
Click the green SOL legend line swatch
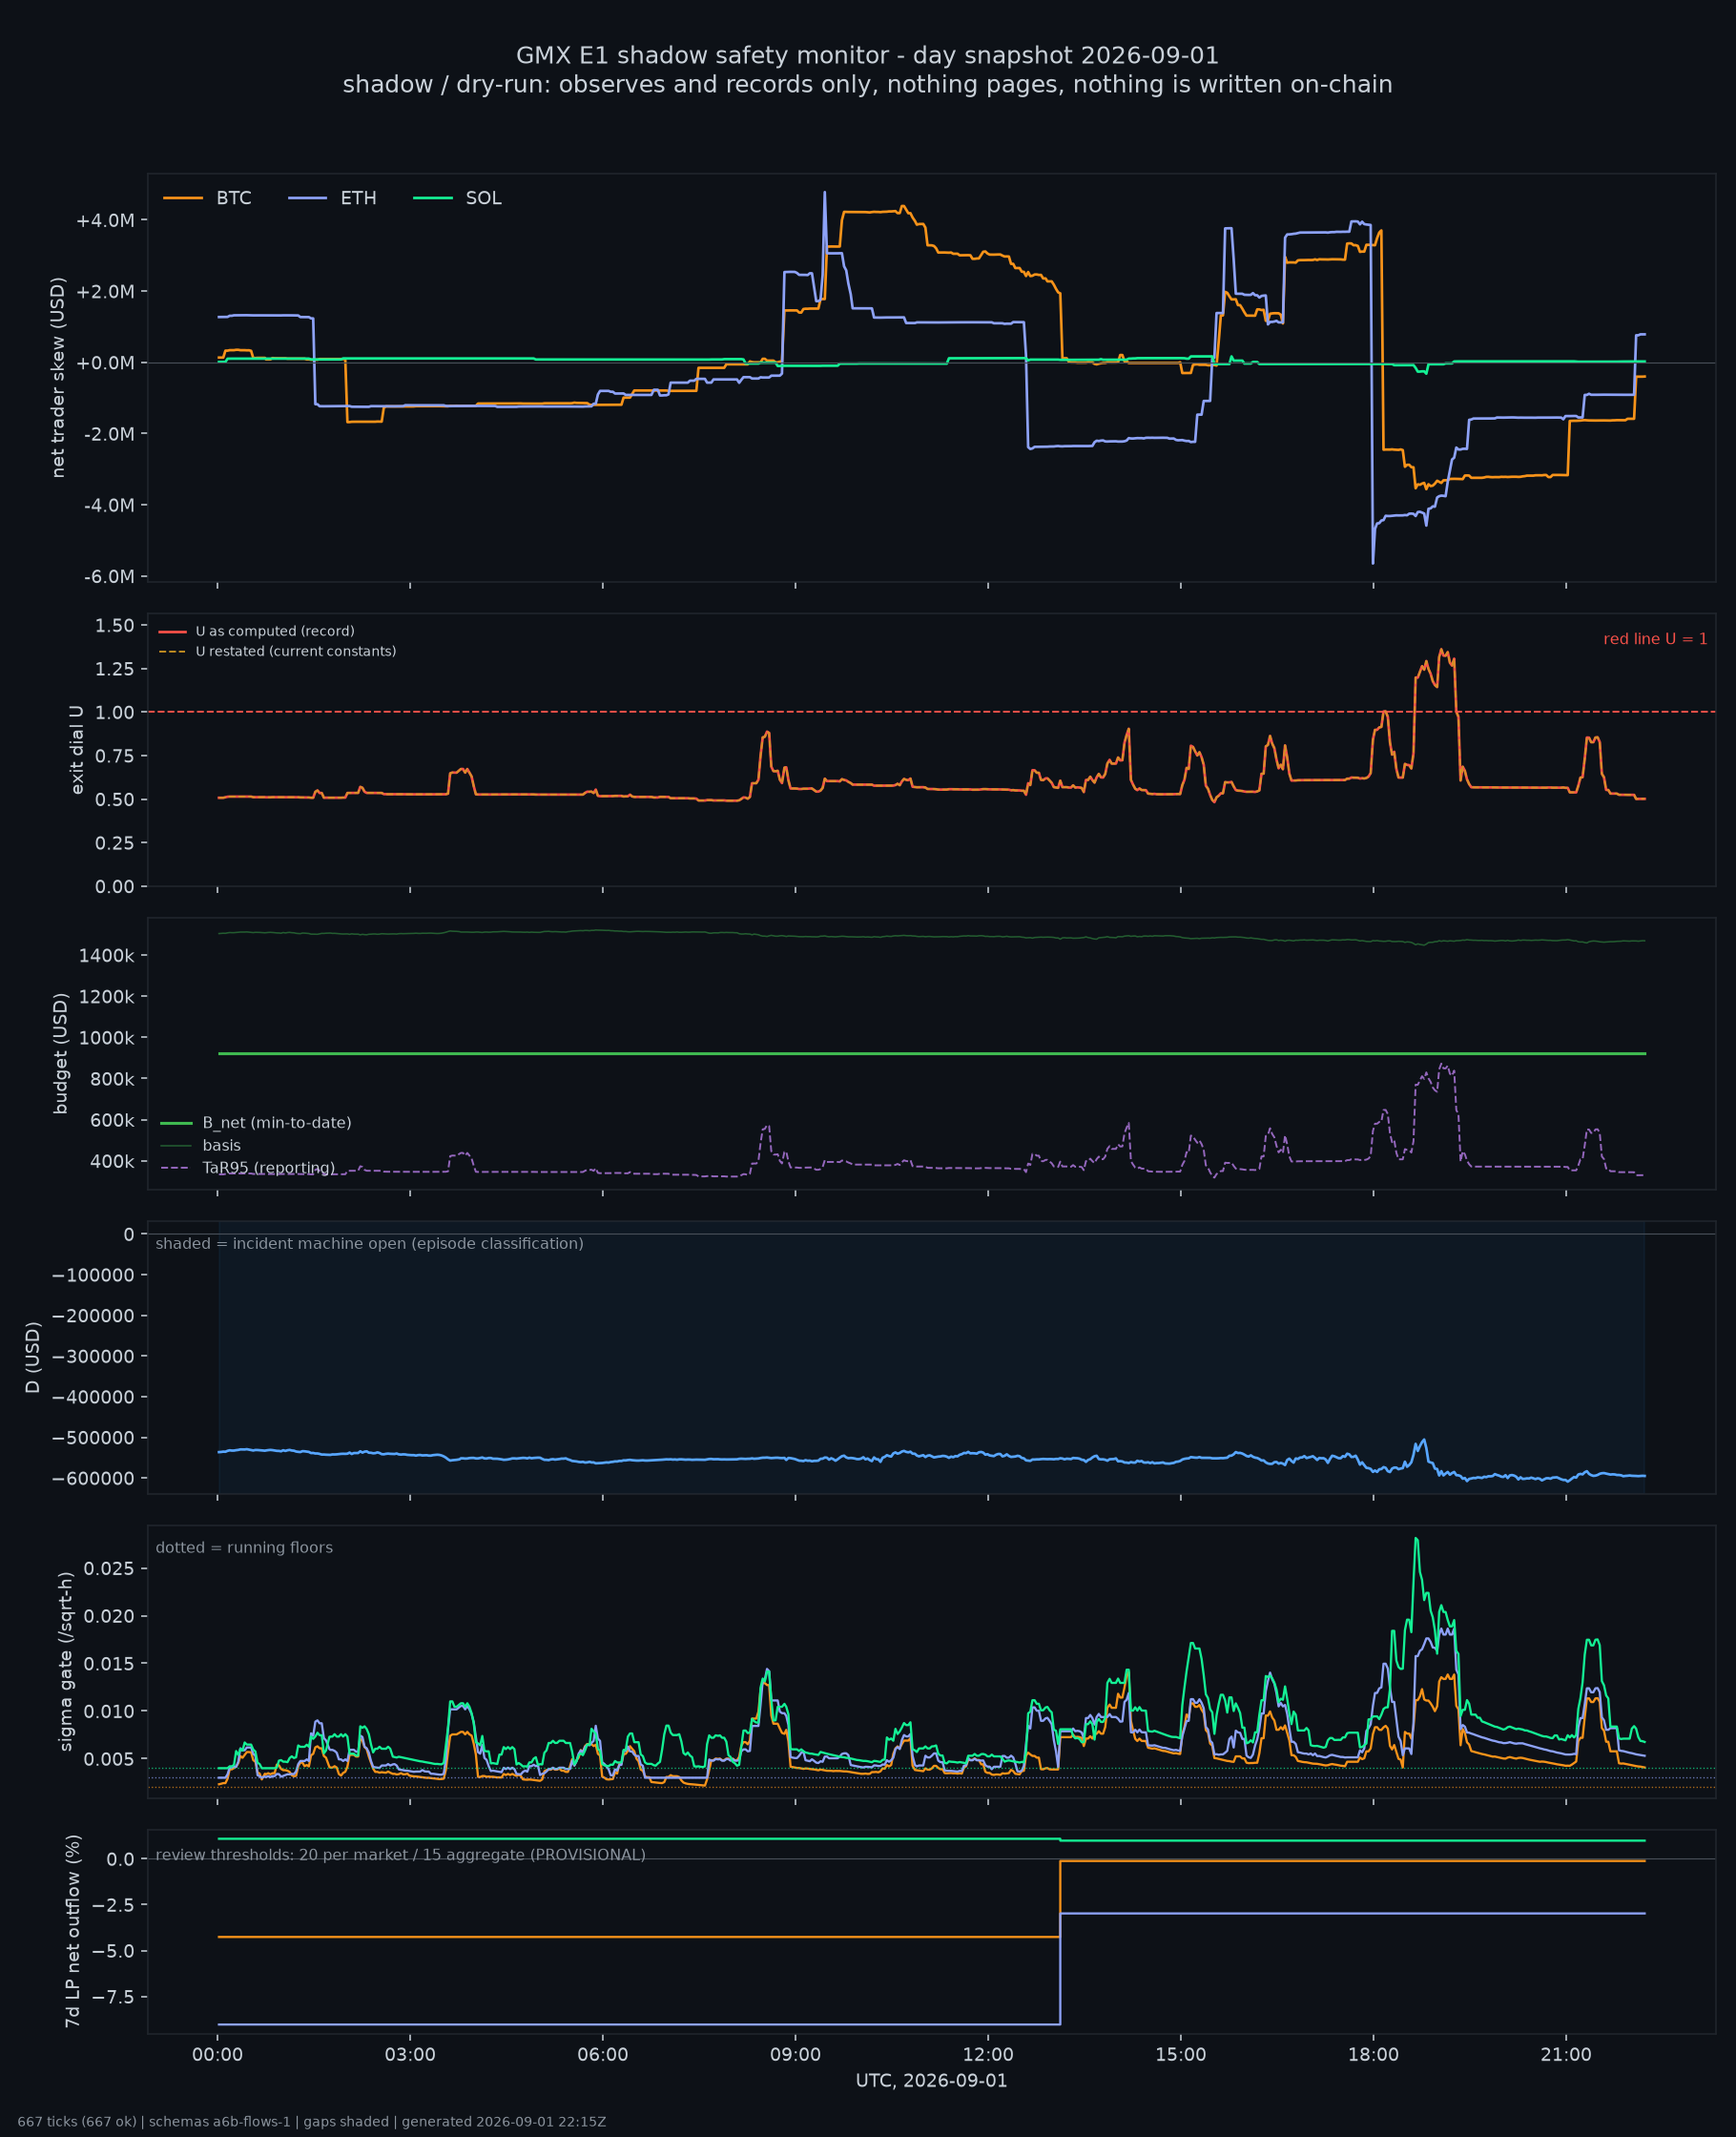click(432, 198)
